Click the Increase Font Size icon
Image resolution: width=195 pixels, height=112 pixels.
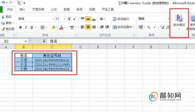point(69,19)
